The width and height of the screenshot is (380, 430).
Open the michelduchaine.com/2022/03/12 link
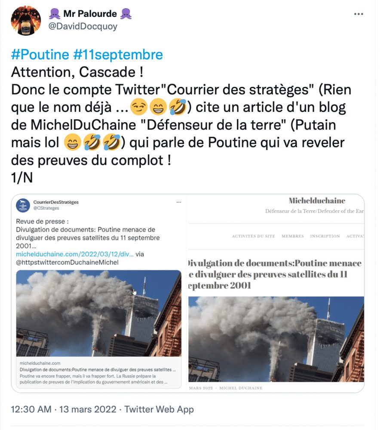pyautogui.click(x=75, y=254)
